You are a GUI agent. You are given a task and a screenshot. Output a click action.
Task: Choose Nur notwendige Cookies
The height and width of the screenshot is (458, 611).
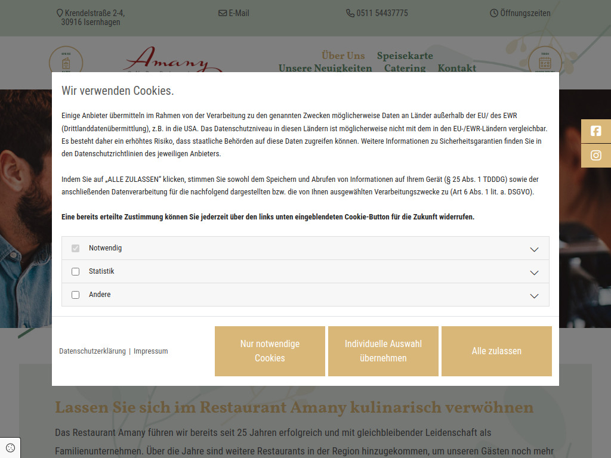(270, 351)
